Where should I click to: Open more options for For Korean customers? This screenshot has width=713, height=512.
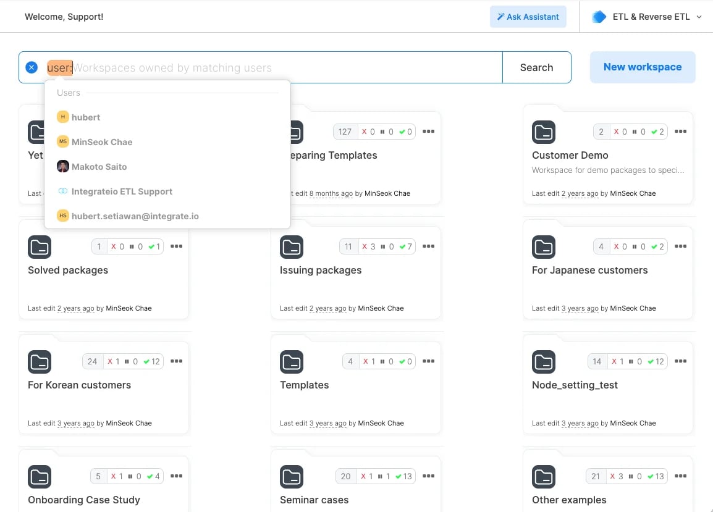click(x=177, y=361)
